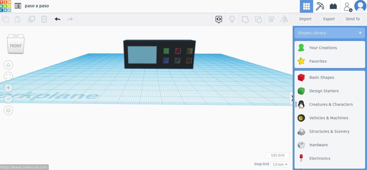Click the Group shapes icon

click(245, 19)
